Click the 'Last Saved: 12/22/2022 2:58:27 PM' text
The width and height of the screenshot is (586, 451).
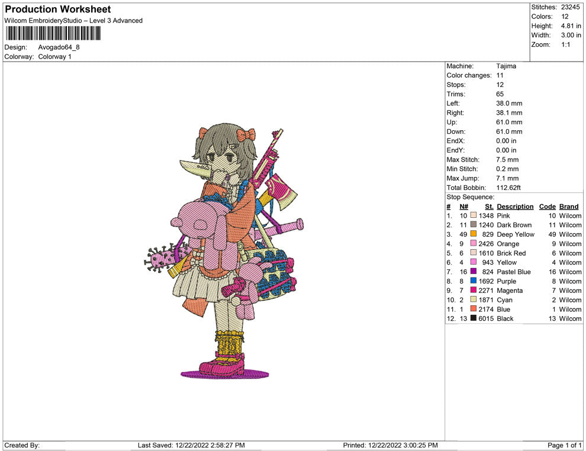coord(191,445)
